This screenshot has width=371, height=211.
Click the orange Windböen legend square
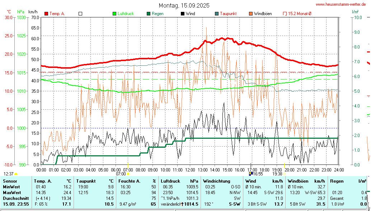coord(250,14)
